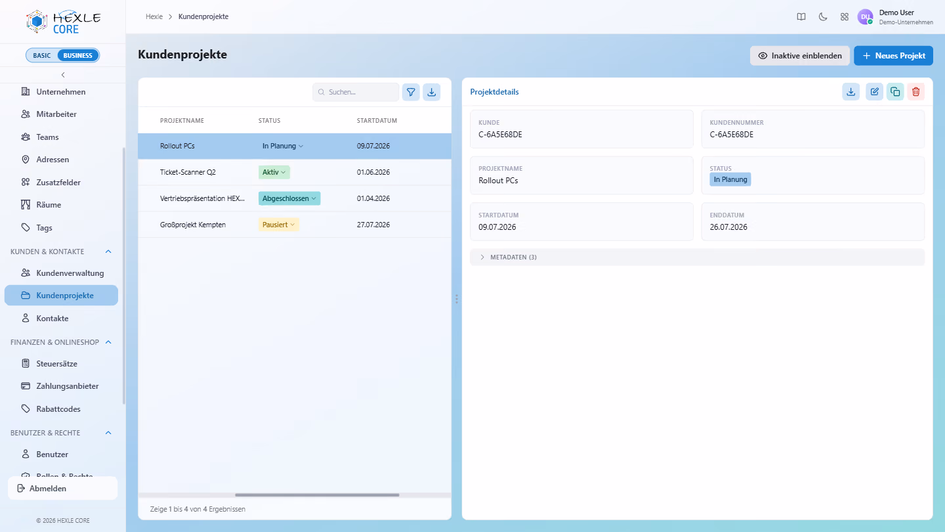The image size is (945, 532).
Task: Open Benutzer in the sidebar
Action: pos(61,454)
